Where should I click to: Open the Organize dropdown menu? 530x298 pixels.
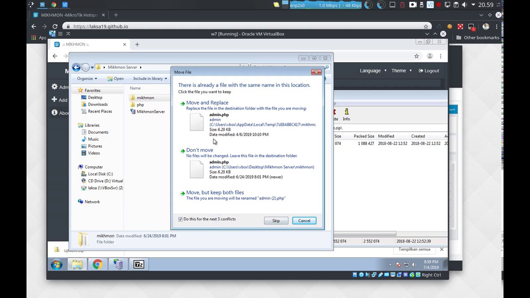coord(87,79)
